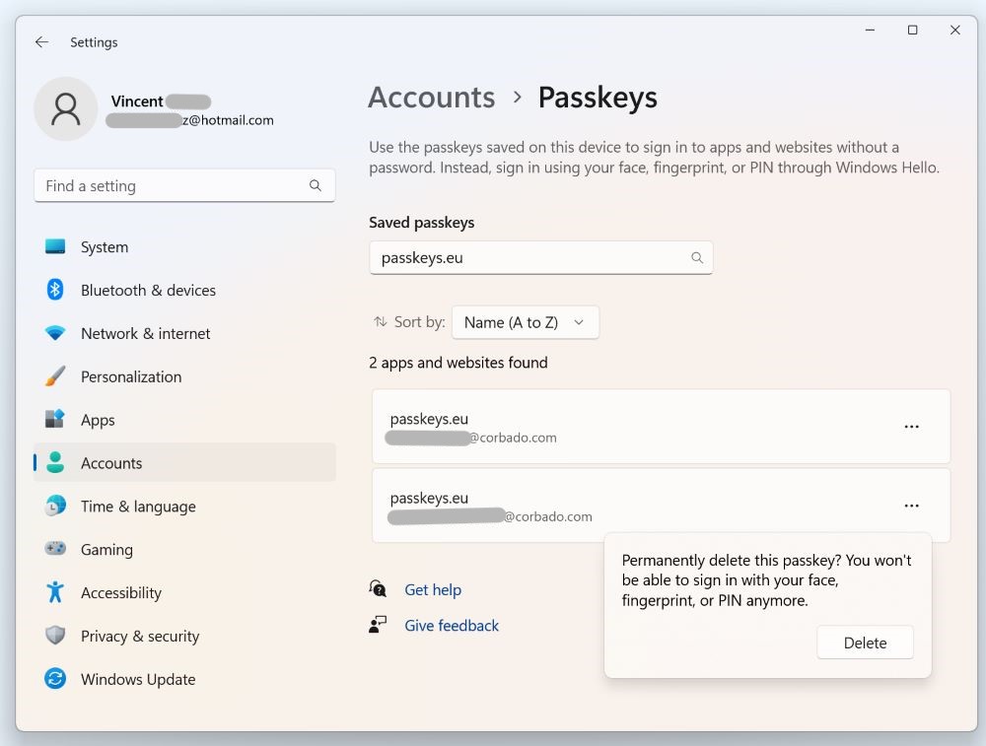Screen dimensions: 986x746
Task: Click the Get help icon
Action: (378, 589)
